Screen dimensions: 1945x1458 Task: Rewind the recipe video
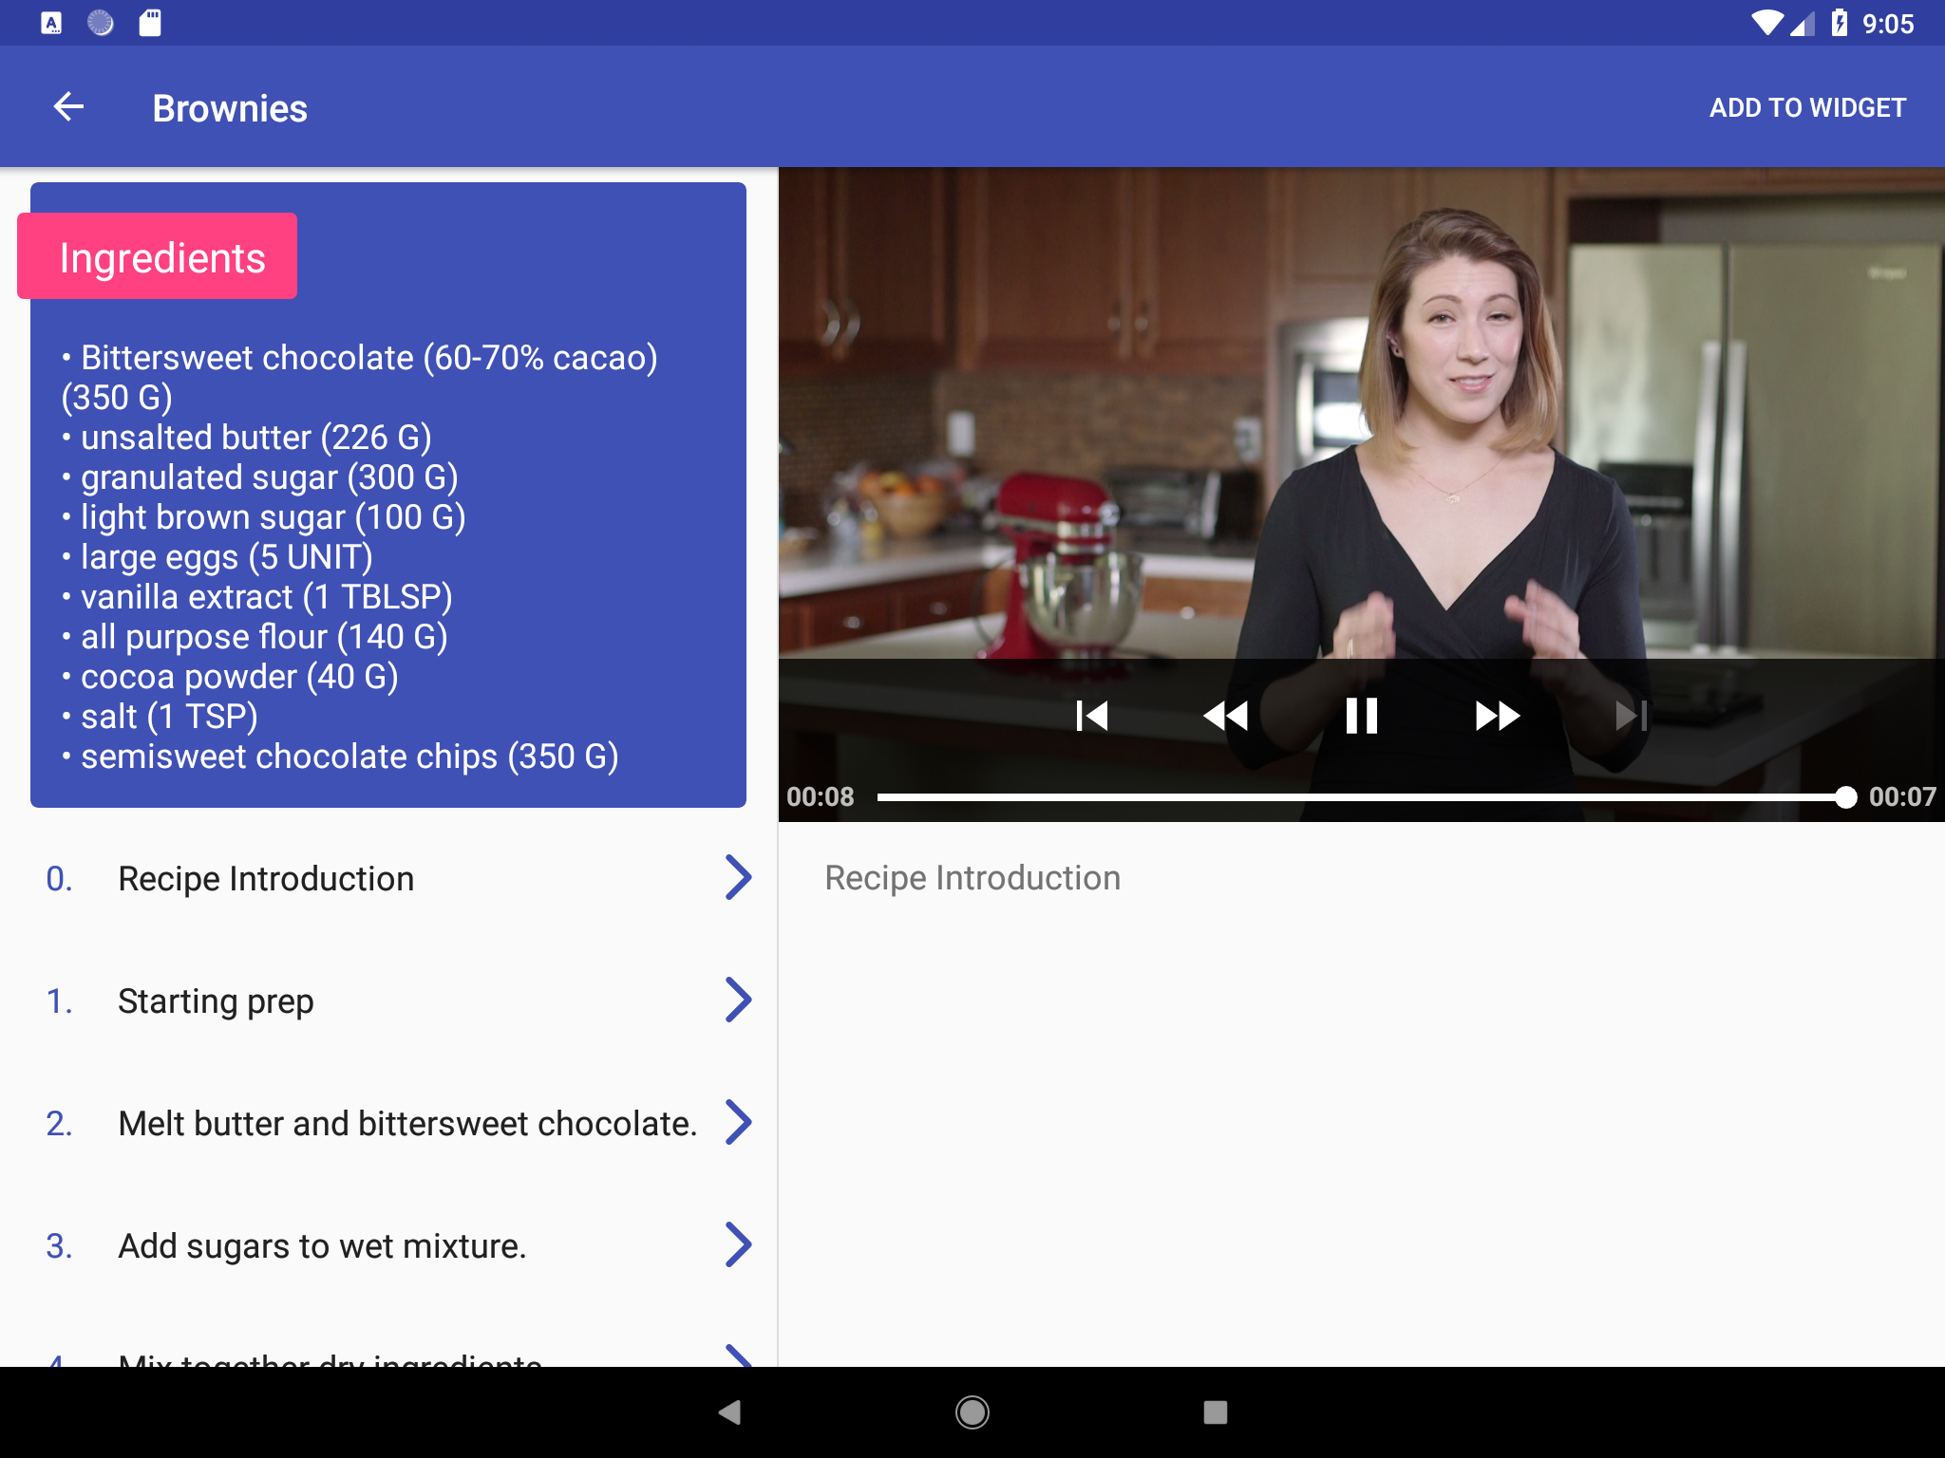(1225, 716)
